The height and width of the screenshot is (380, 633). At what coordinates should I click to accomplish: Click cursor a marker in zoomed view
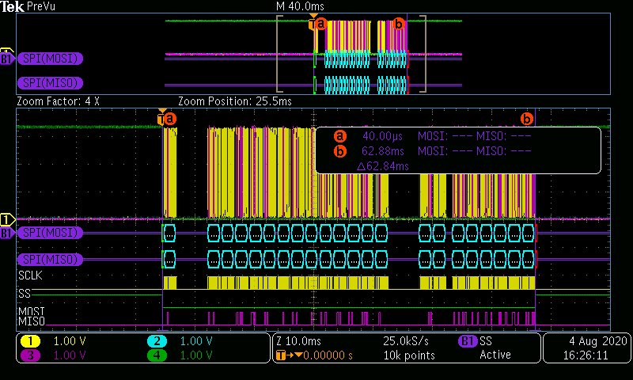pyautogui.click(x=171, y=119)
